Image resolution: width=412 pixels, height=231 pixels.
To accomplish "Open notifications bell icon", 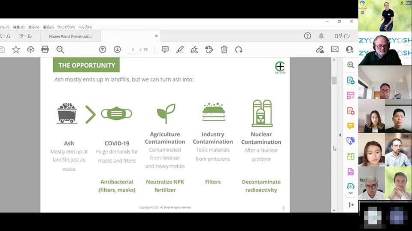I will click(x=321, y=36).
